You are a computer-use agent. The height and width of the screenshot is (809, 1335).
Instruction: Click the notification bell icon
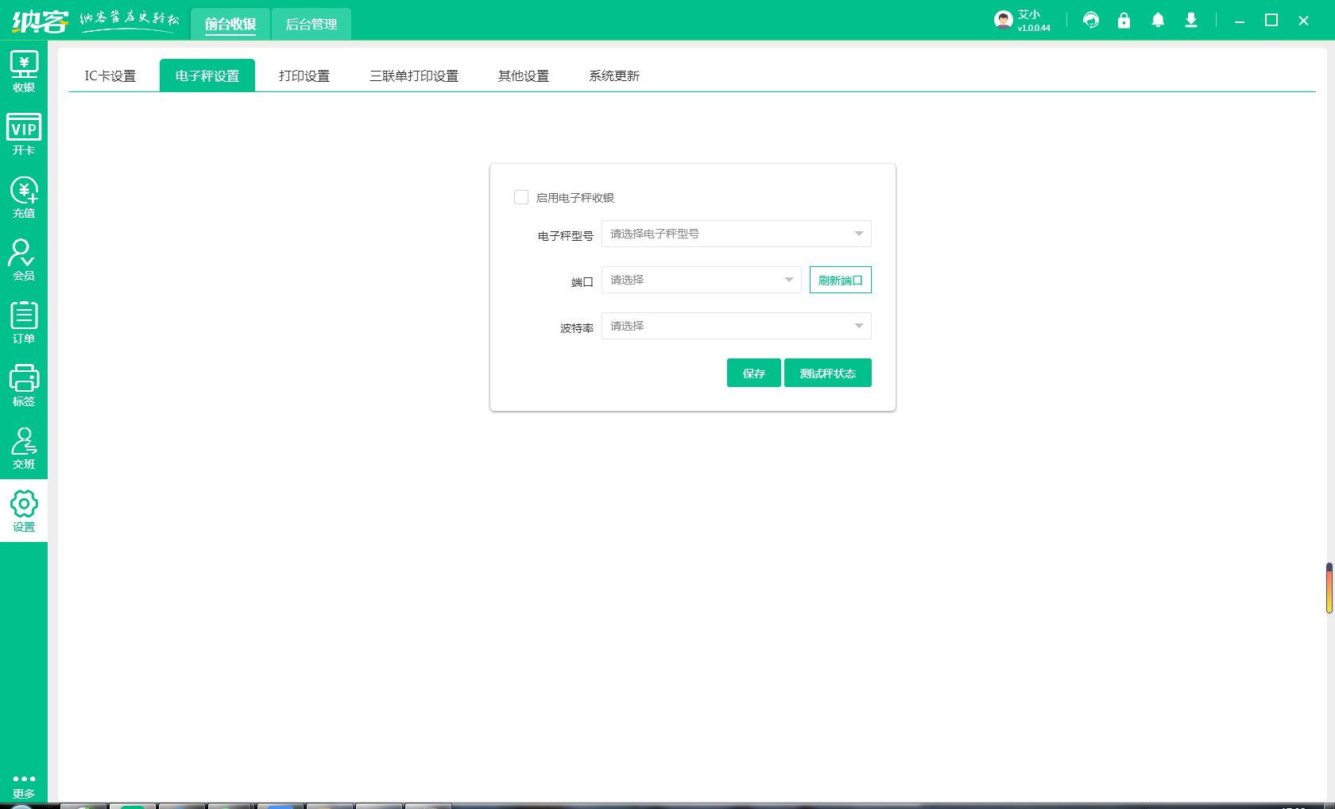[x=1158, y=21]
